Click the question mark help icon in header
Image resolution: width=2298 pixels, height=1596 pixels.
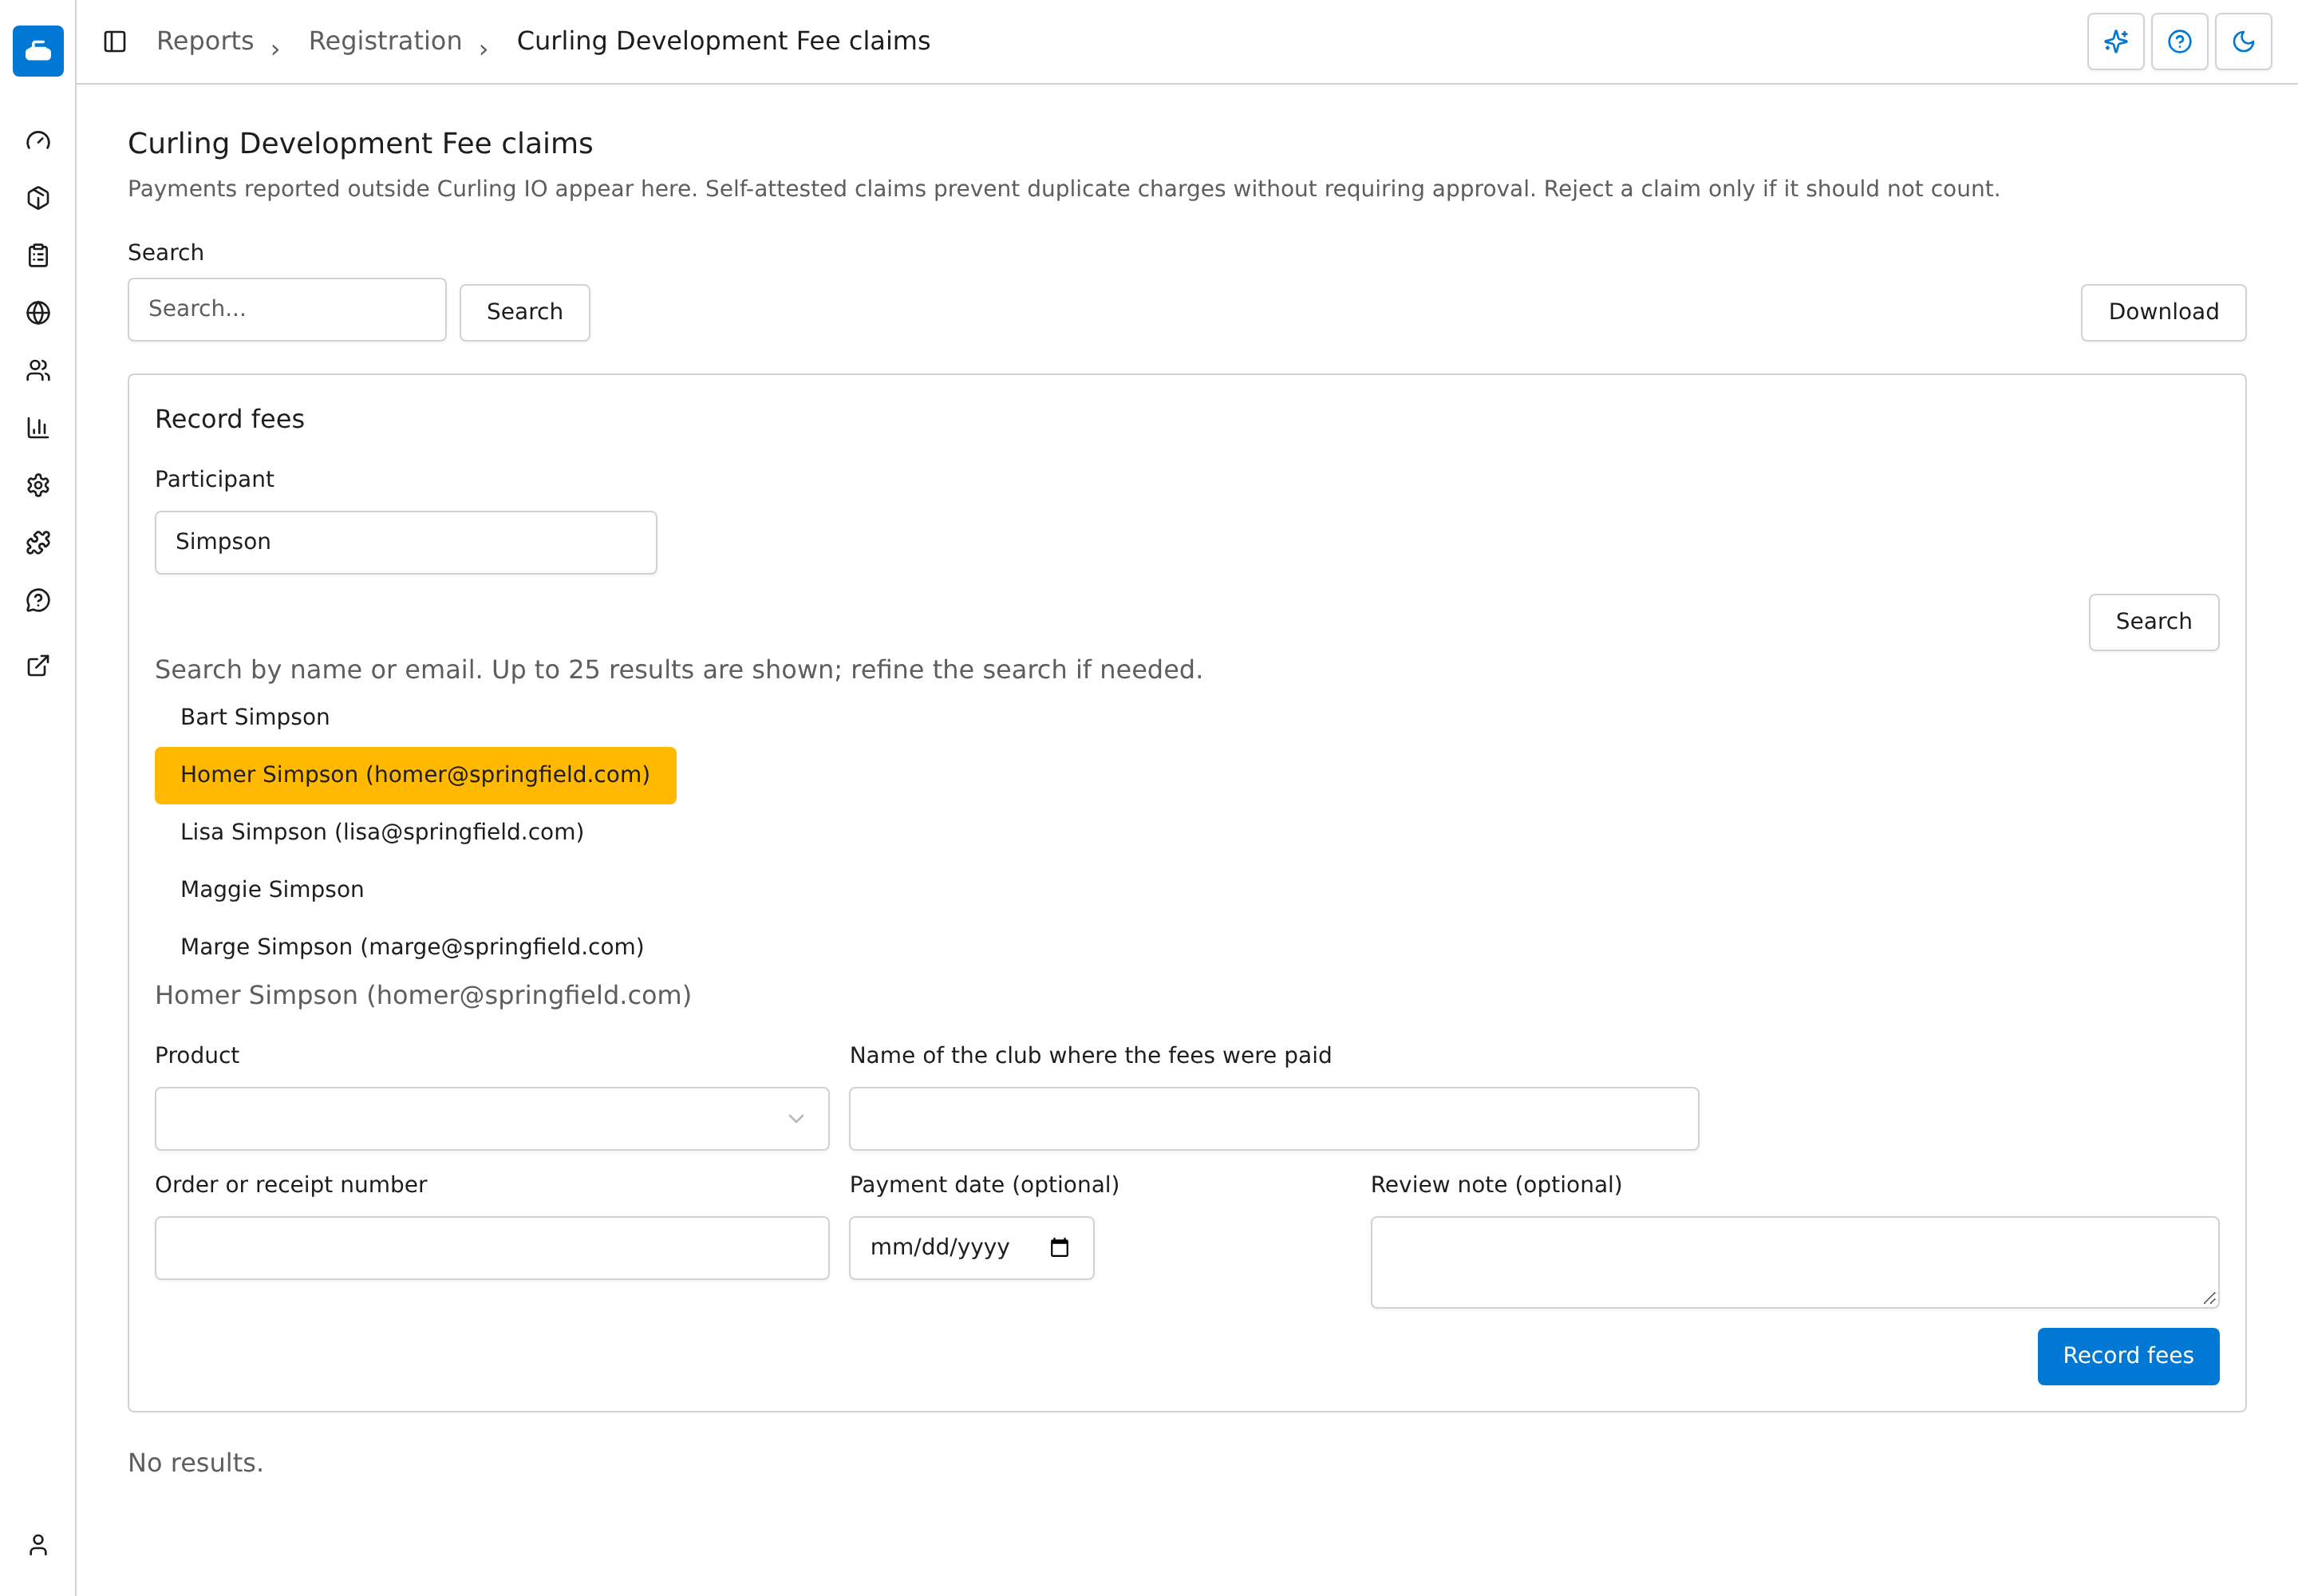[2180, 41]
